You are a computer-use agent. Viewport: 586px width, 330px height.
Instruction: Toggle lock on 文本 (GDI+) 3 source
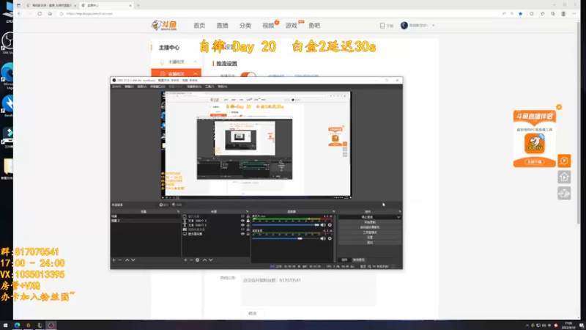point(248,221)
